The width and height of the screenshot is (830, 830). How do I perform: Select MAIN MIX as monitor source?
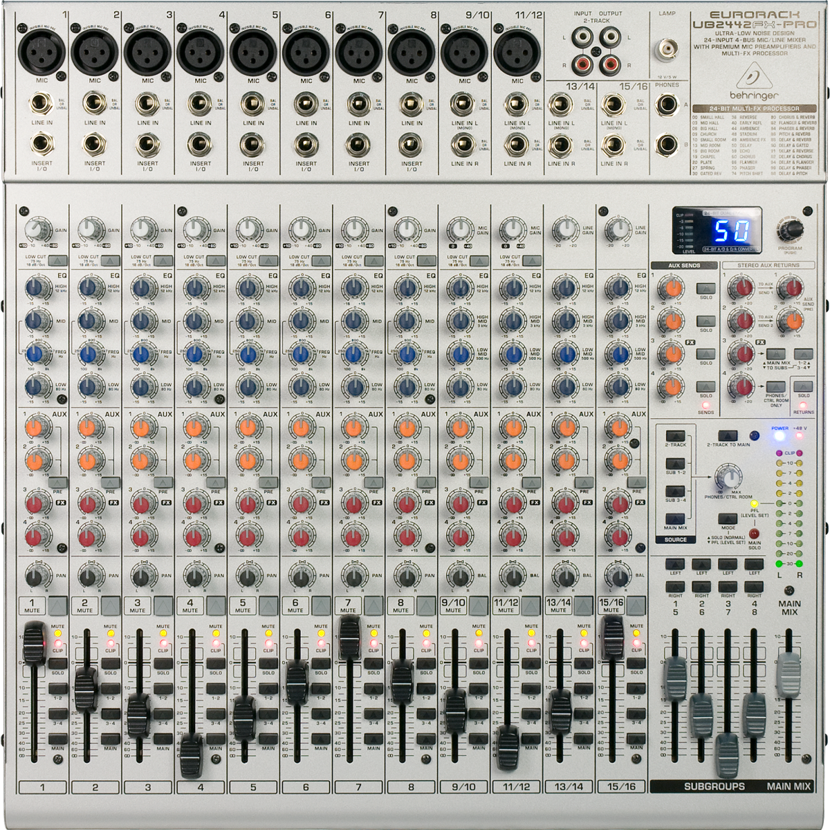pos(674,517)
